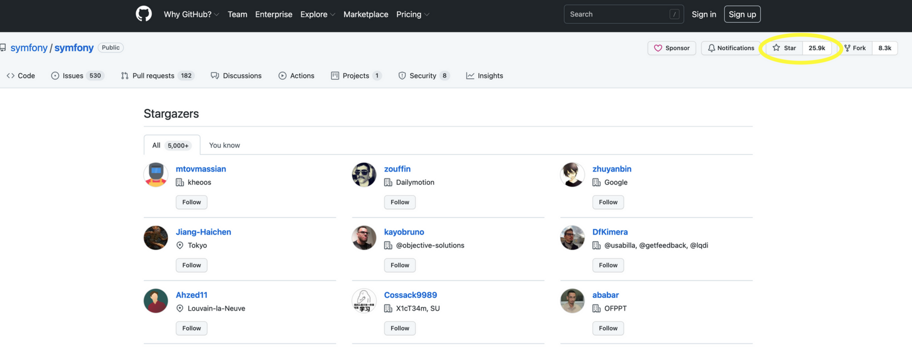Open the bold symfony repository link
Viewport: 912px width, 349px height.
pos(74,48)
